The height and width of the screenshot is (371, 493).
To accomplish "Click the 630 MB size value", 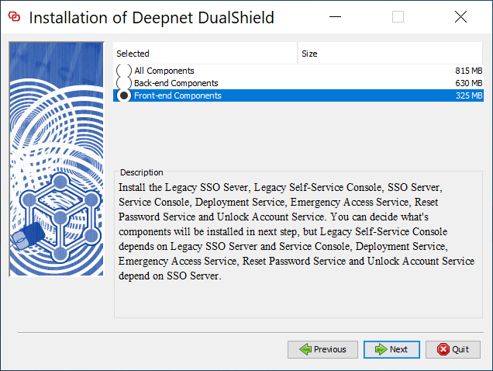I will click(x=468, y=83).
